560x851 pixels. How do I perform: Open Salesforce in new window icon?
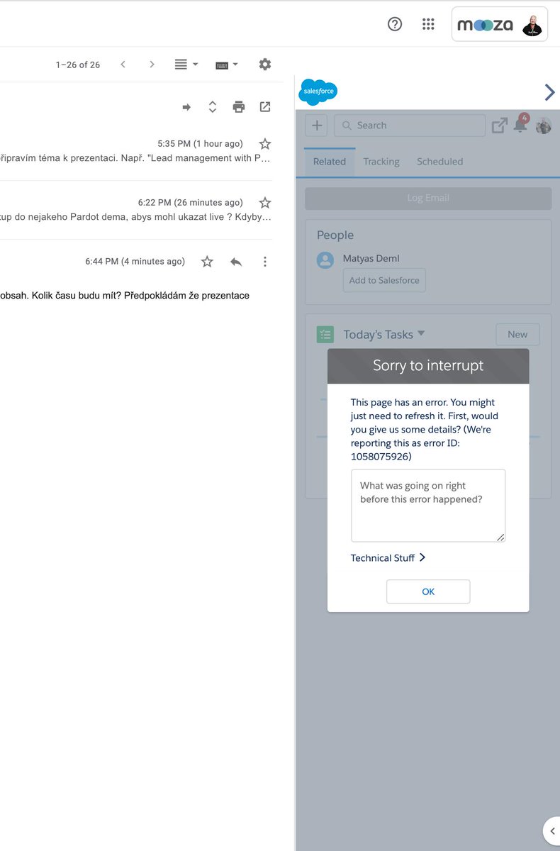[500, 126]
